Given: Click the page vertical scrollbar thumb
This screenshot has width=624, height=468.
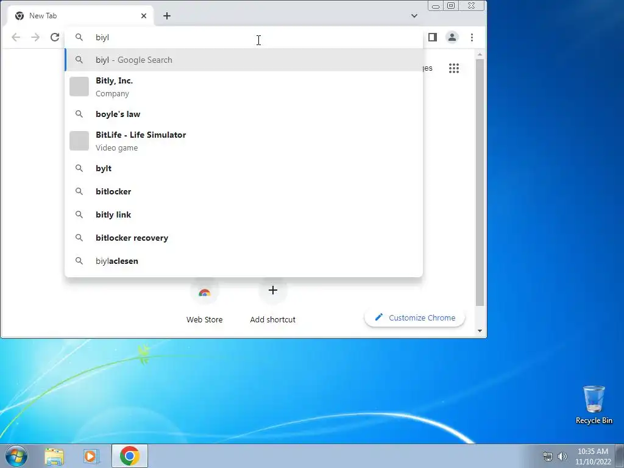Looking at the screenshot, I should click(480, 182).
